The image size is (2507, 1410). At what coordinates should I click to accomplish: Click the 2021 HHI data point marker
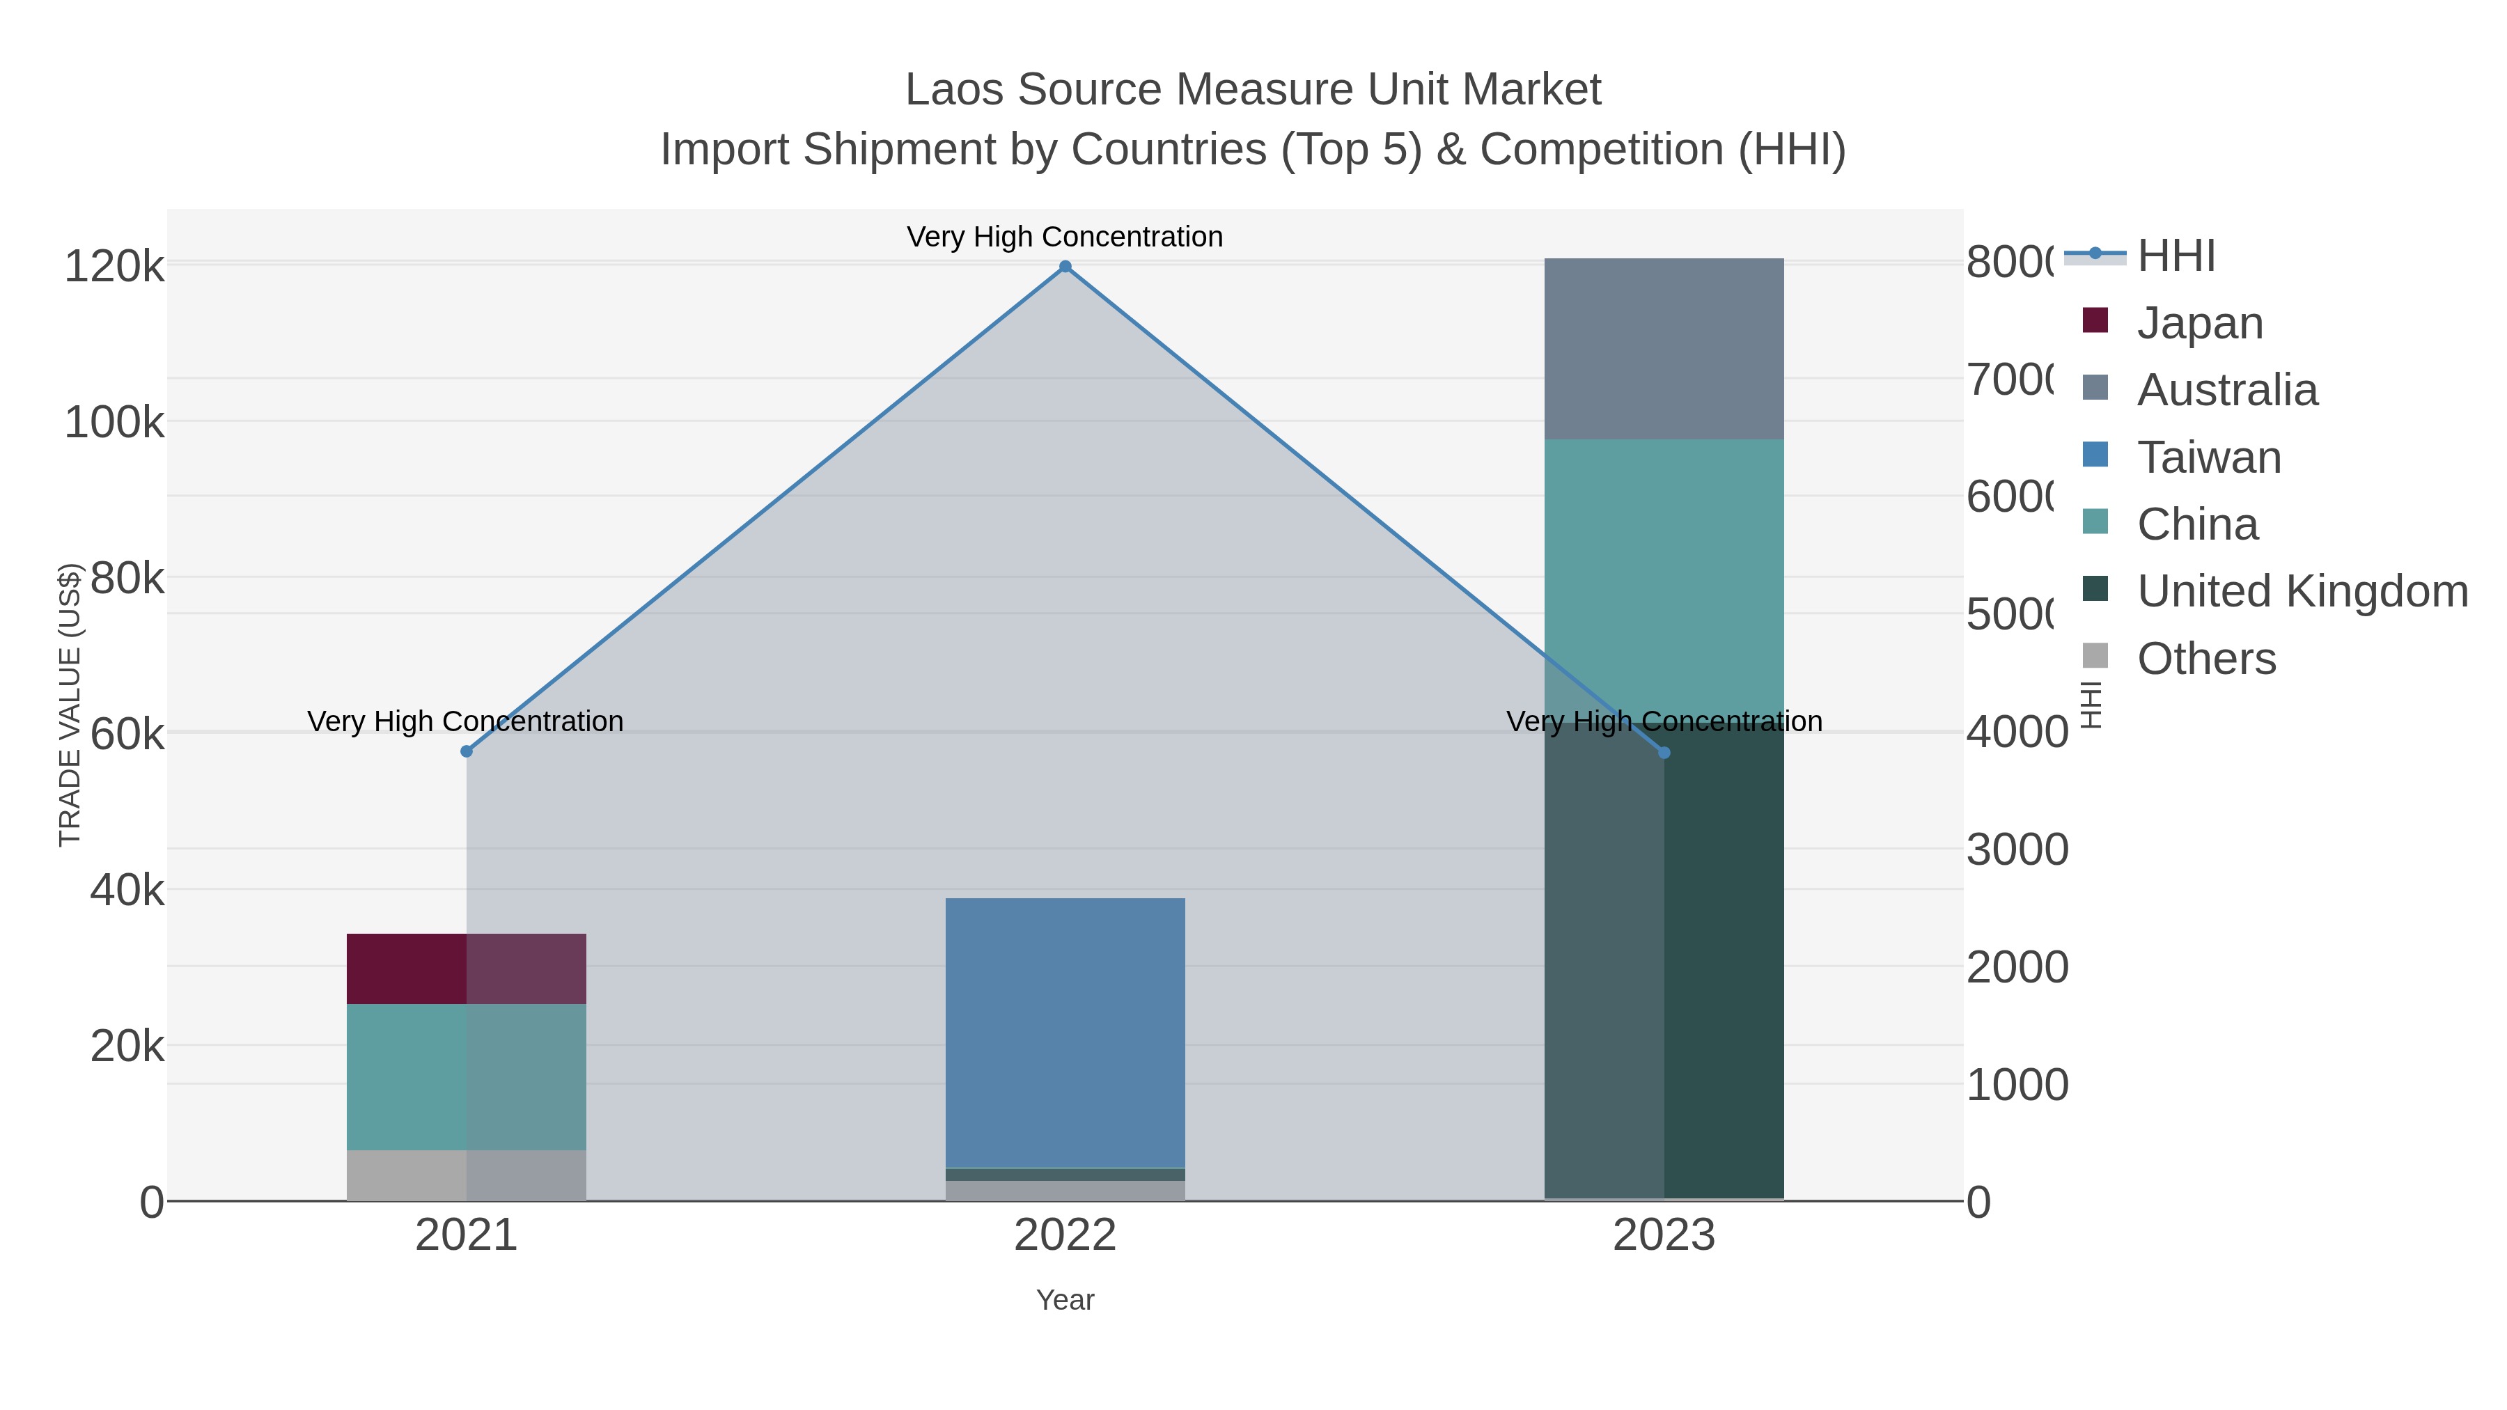[x=466, y=751]
